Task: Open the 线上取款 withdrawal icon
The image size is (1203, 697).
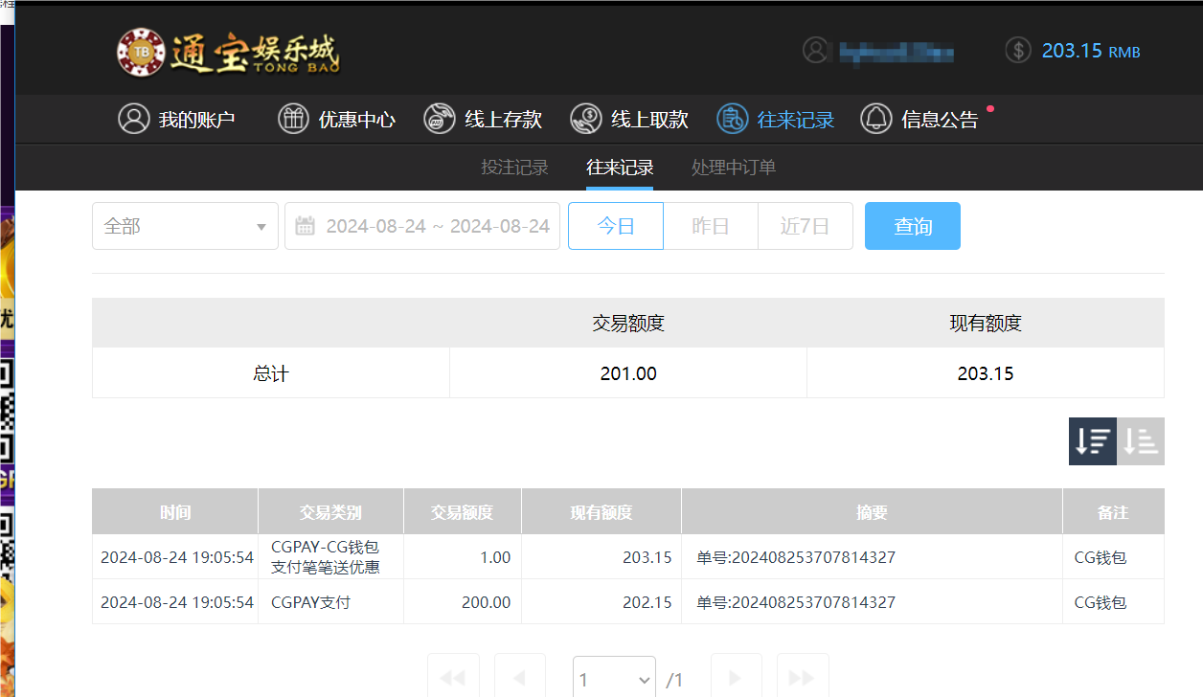Action: (x=585, y=119)
